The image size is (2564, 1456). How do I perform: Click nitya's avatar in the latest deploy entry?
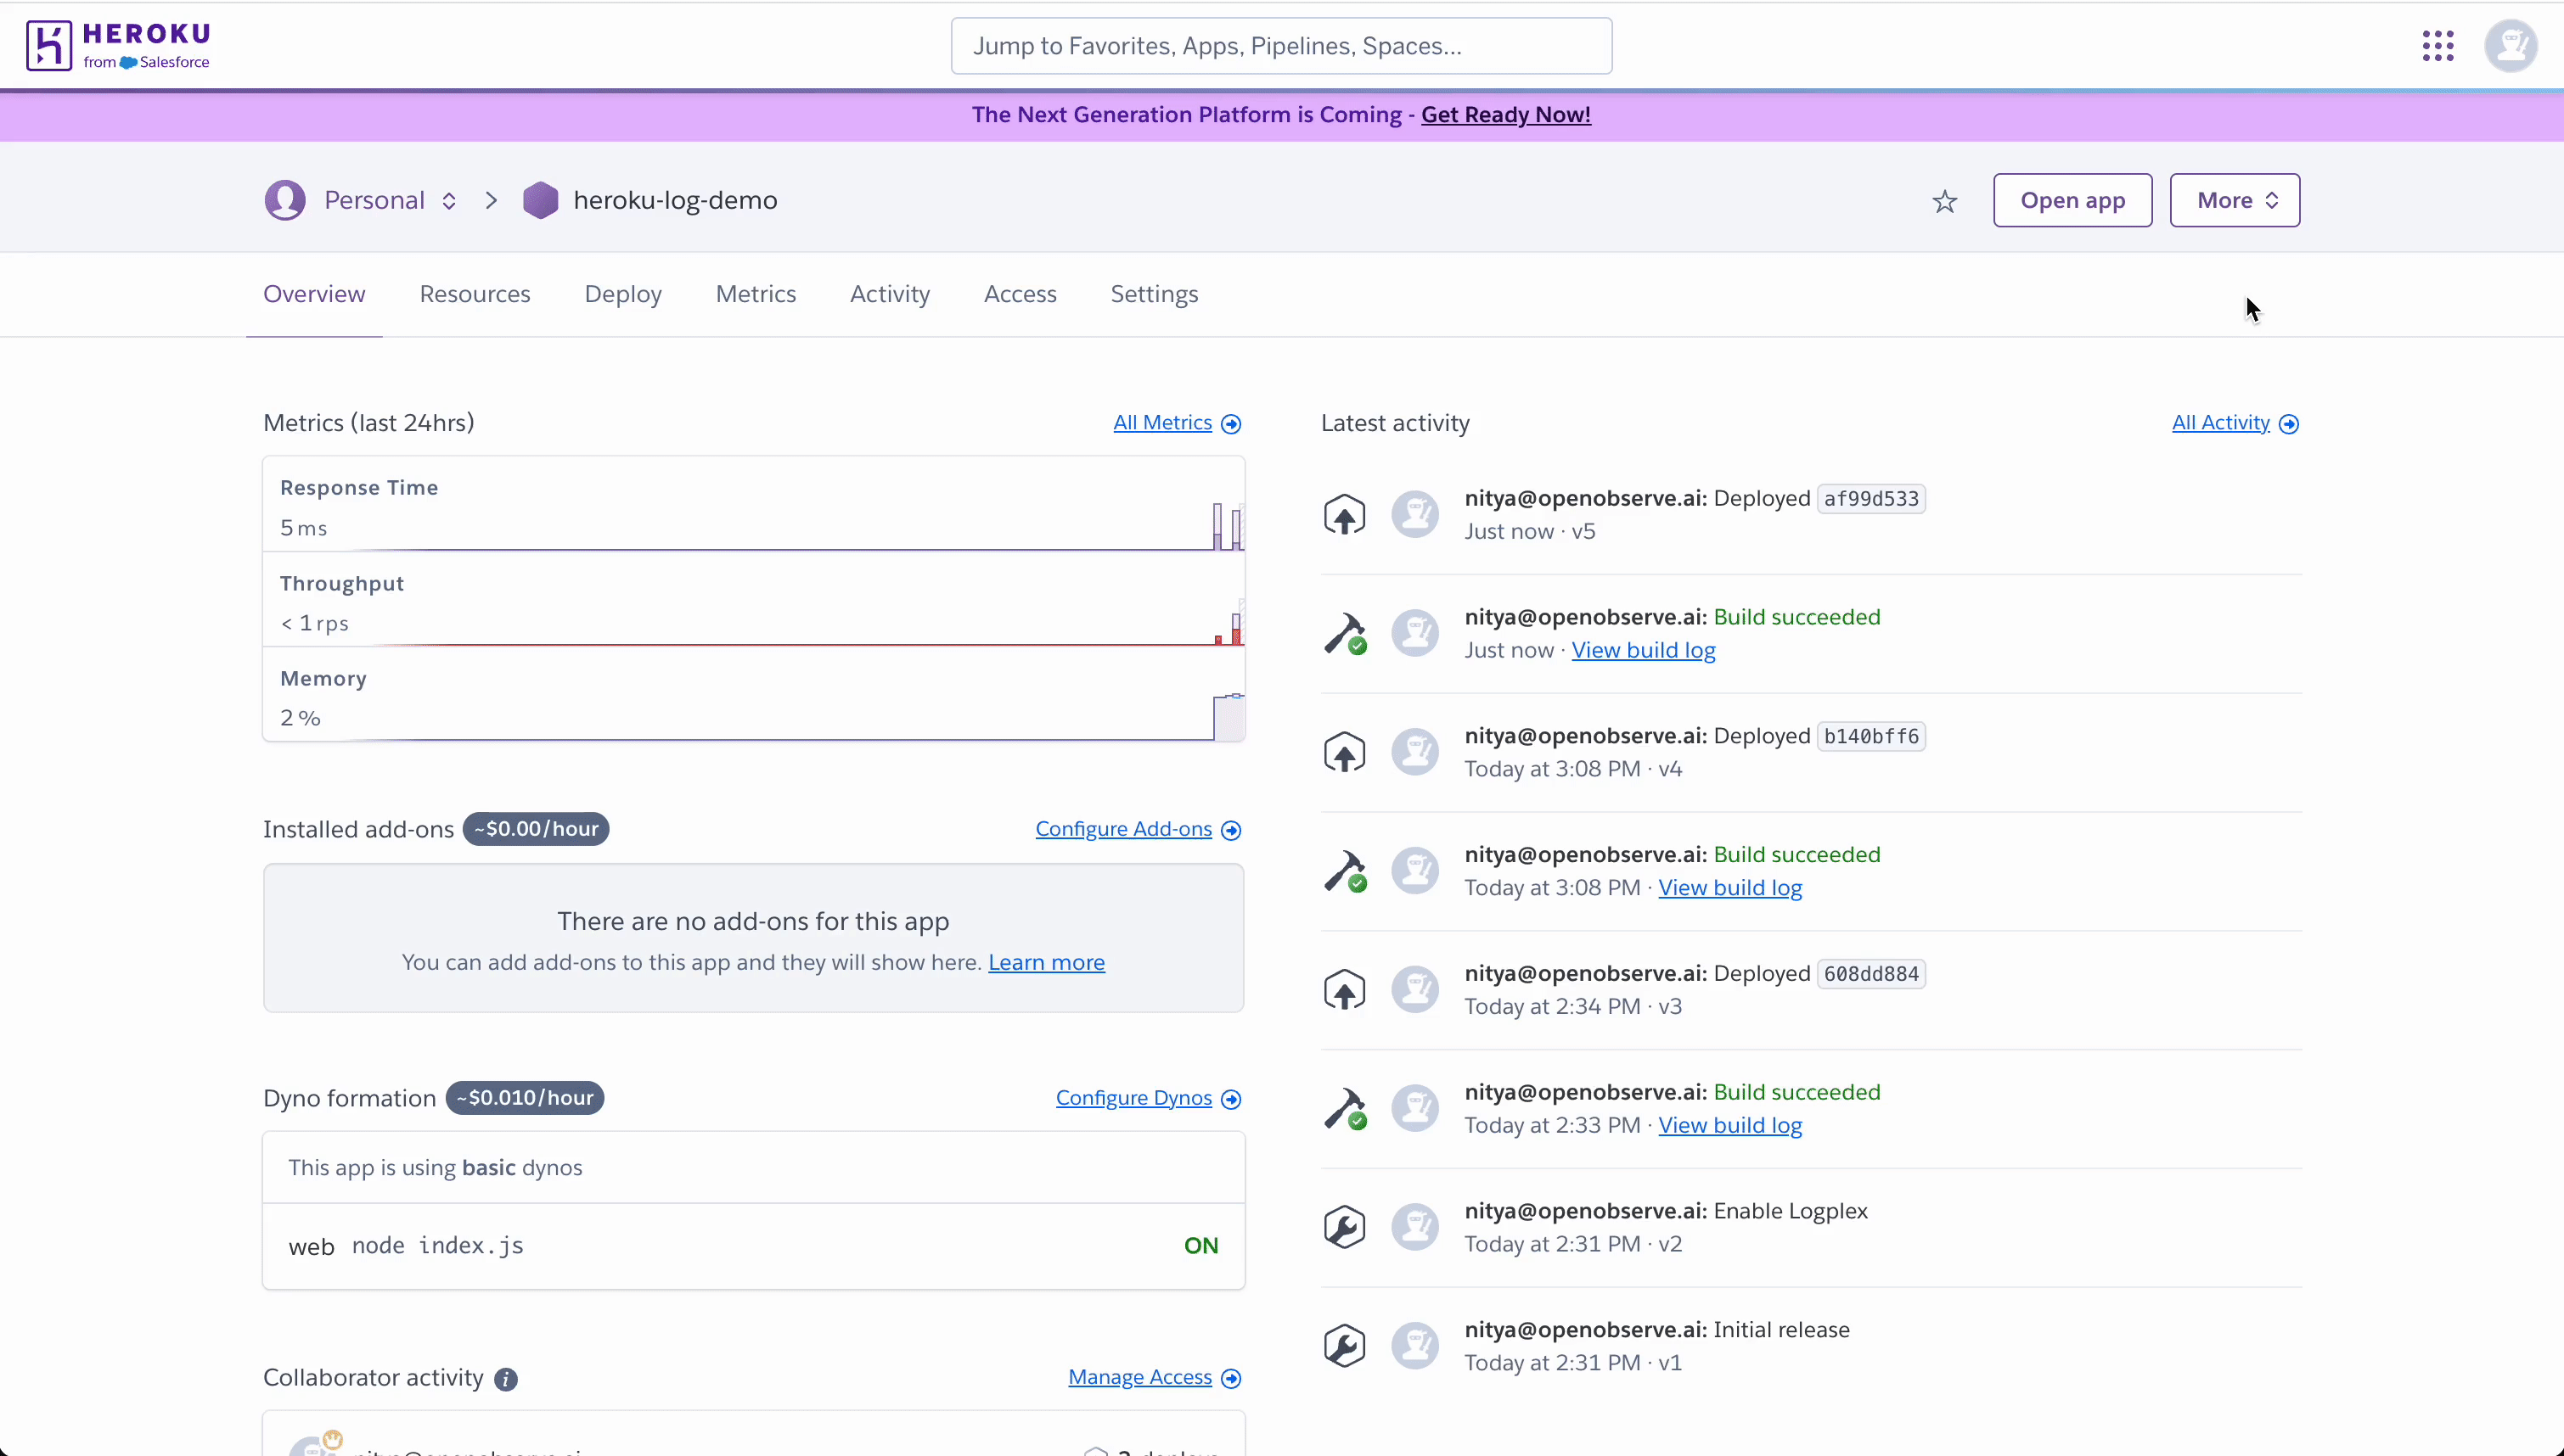(x=1414, y=513)
